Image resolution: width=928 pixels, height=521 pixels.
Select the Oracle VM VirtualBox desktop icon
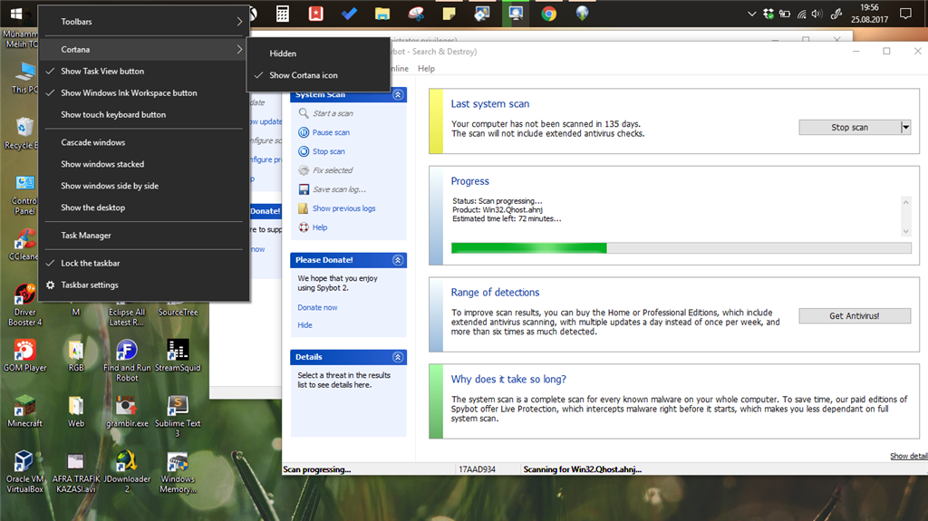coord(24,472)
